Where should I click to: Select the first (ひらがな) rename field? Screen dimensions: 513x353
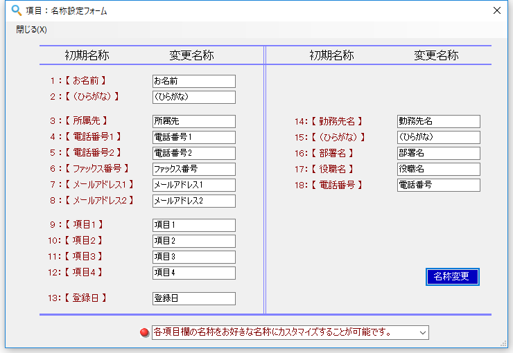193,97
